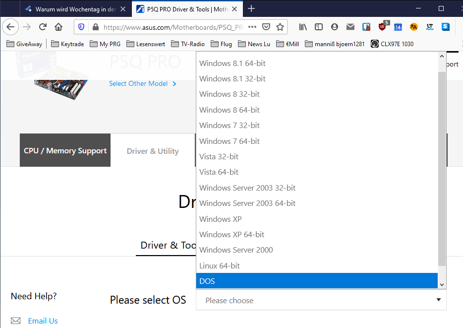Click the OS list scrollbar thumb

(x=442, y=169)
